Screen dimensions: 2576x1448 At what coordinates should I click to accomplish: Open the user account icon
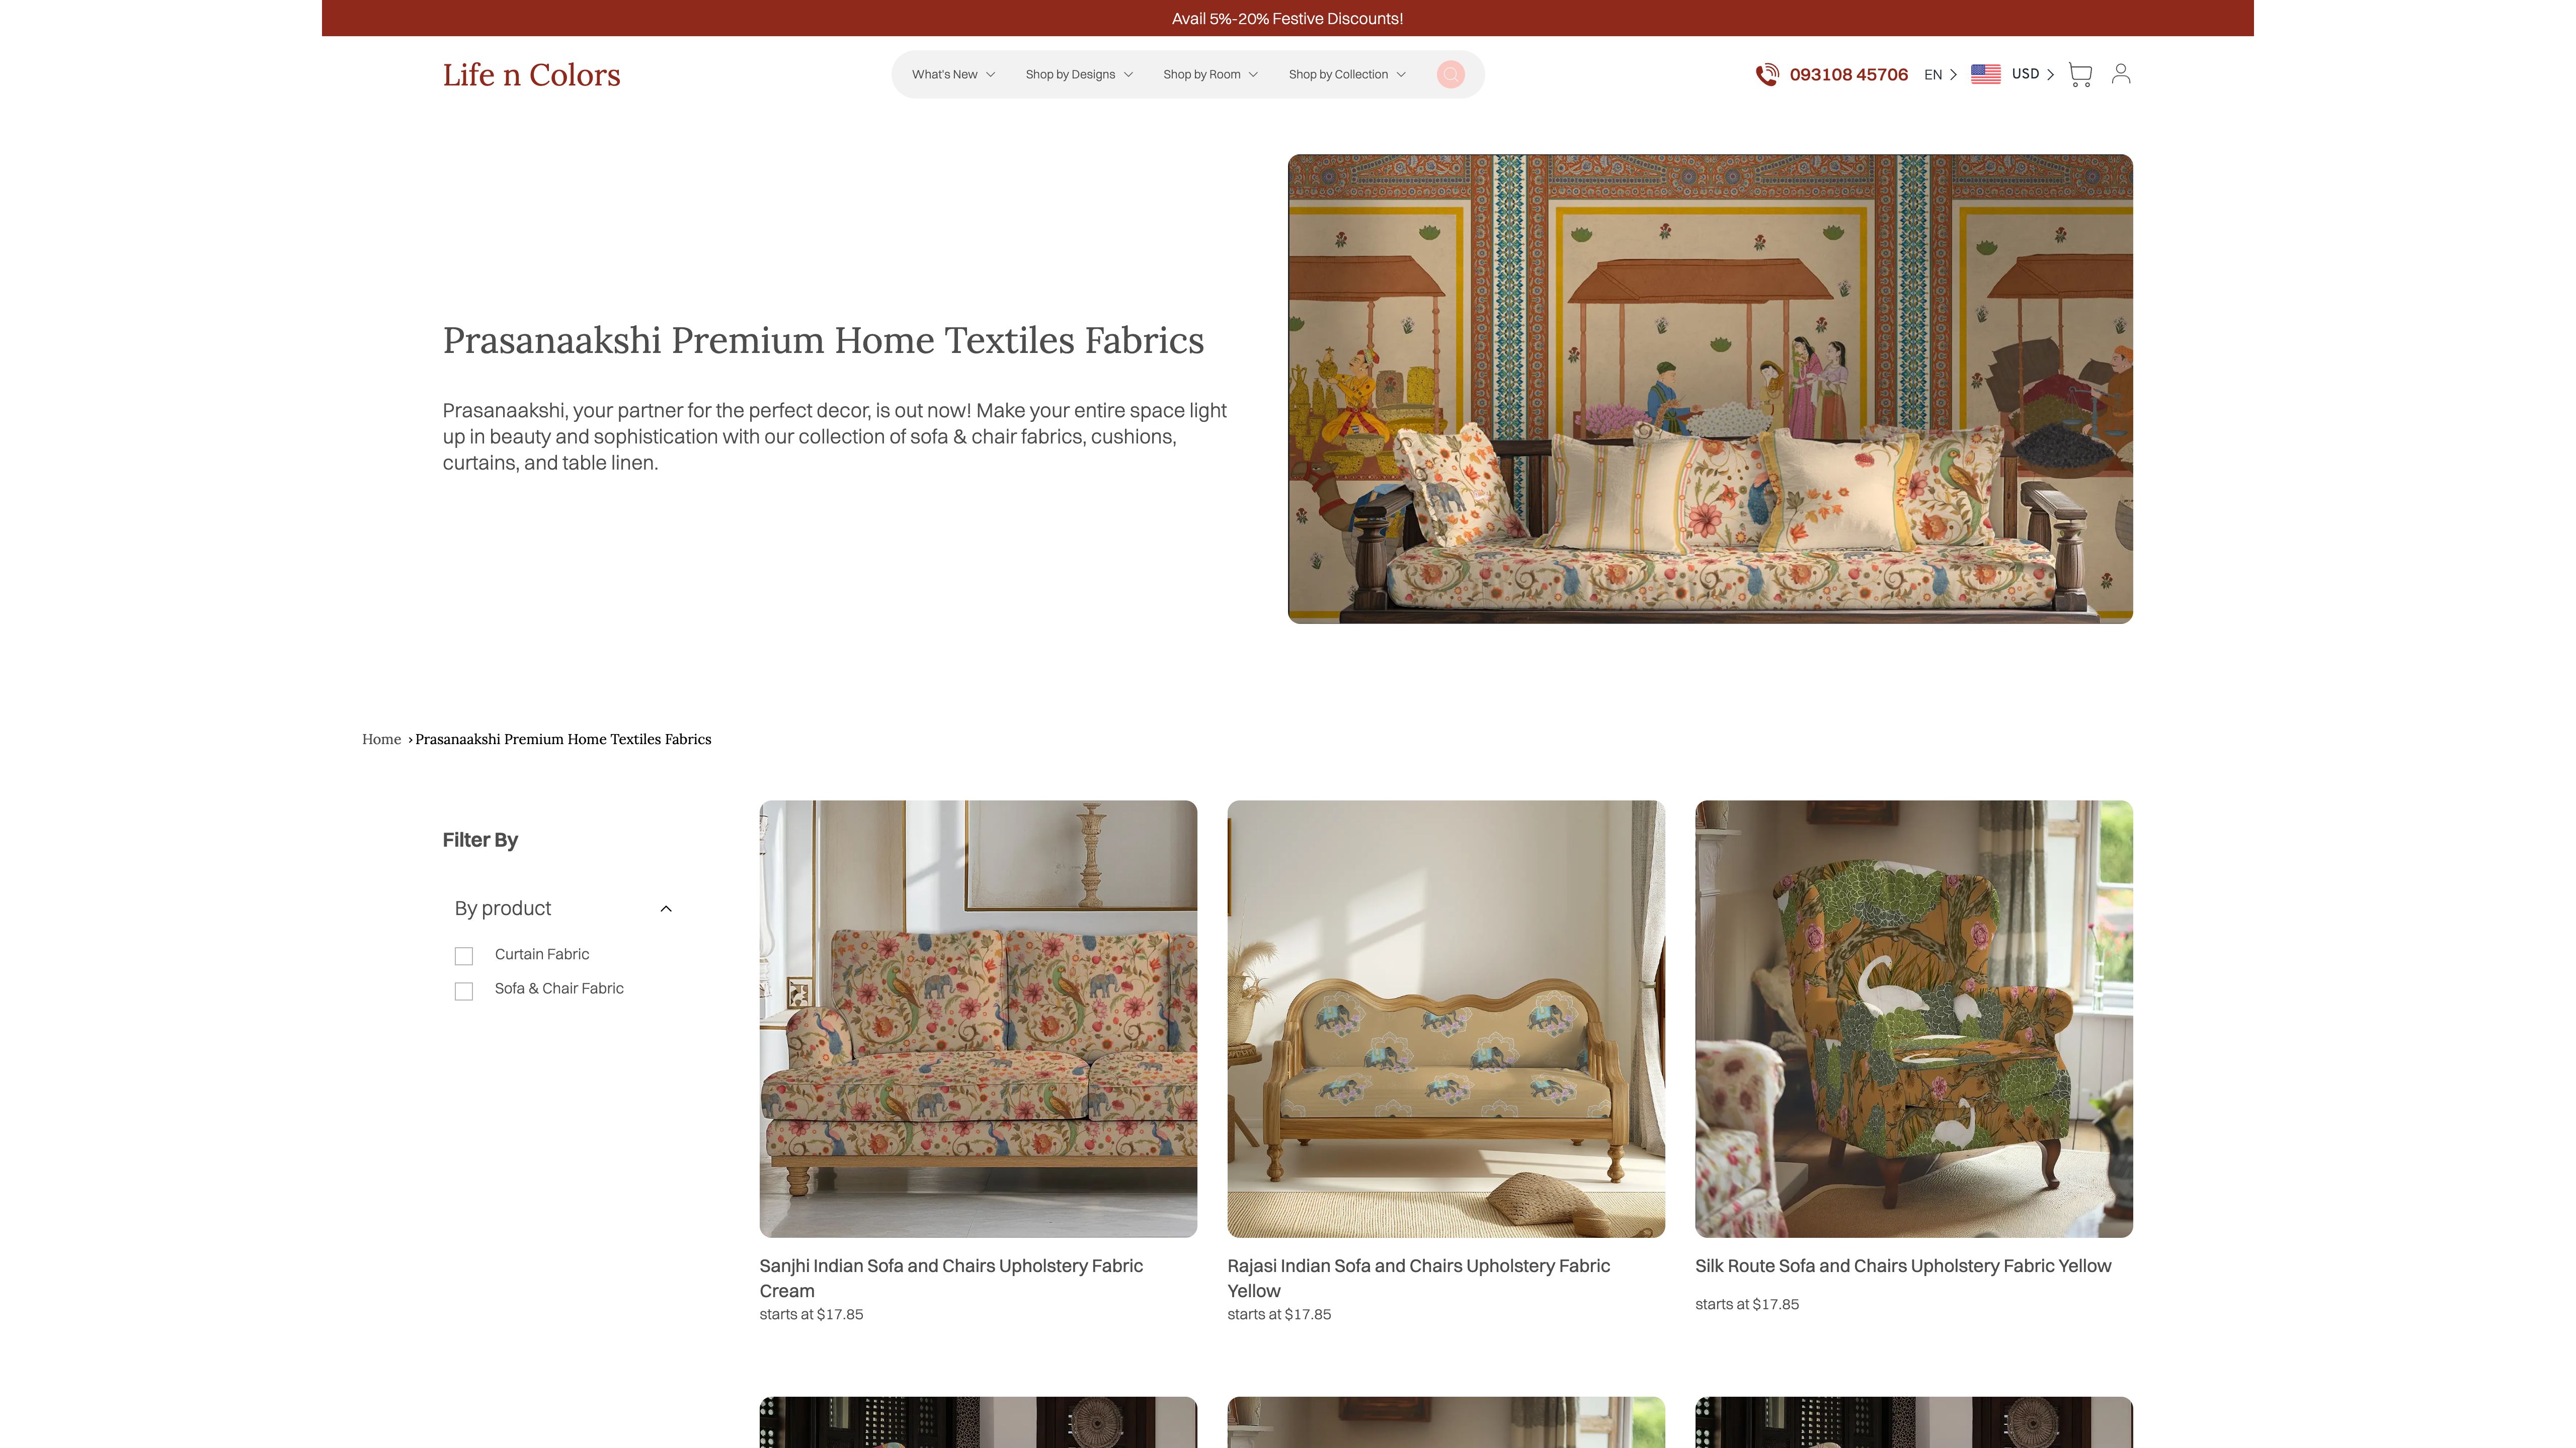(2121, 74)
